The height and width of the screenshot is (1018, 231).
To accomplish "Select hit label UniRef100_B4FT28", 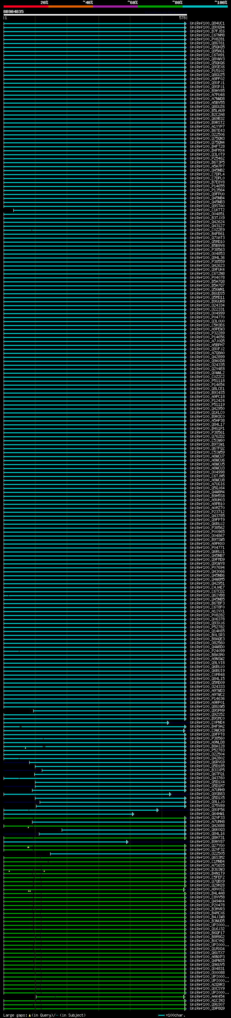I will click(x=207, y=147).
